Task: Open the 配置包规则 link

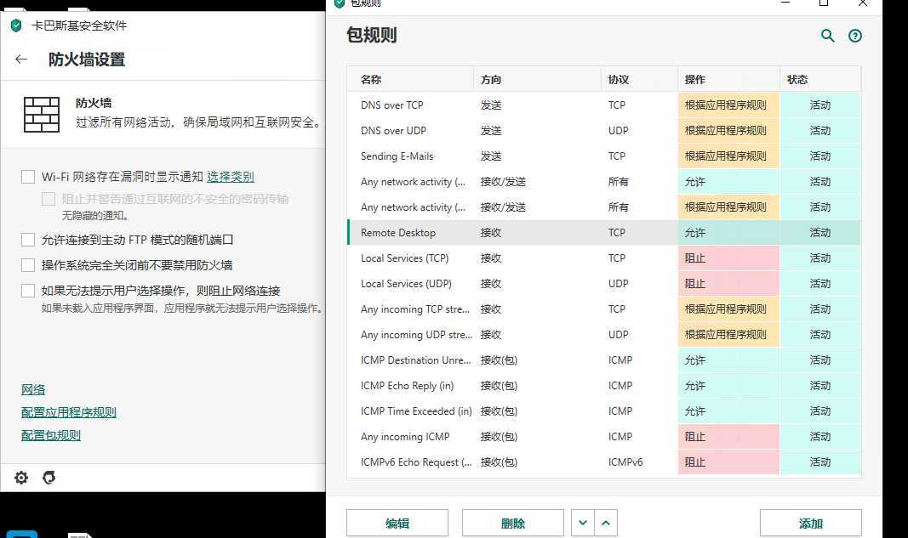Action: tap(51, 435)
